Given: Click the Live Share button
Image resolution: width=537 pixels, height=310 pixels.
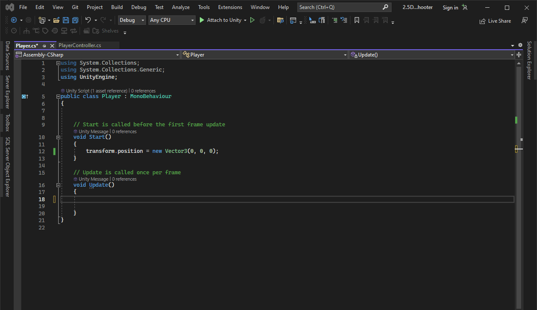Looking at the screenshot, I should [495, 21].
